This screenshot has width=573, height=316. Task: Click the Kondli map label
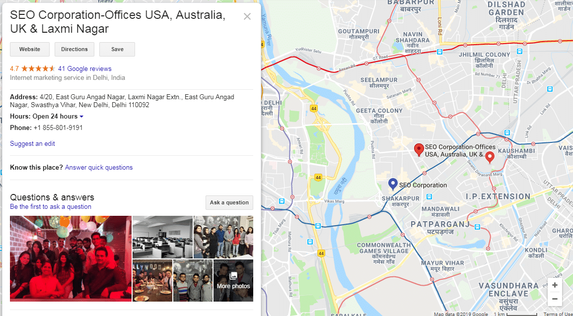click(x=536, y=253)
